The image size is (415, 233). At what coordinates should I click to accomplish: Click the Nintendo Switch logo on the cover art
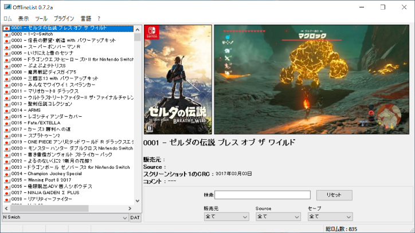click(x=152, y=33)
